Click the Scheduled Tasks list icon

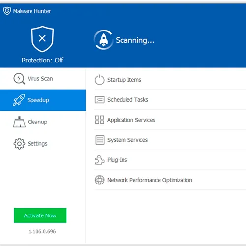pos(100,100)
